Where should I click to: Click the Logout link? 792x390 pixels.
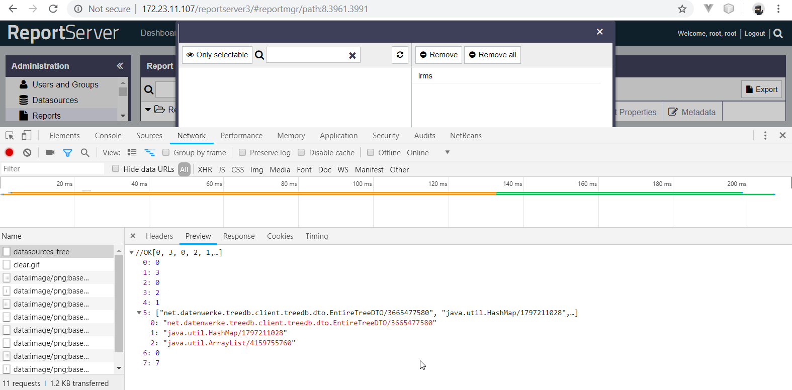point(754,33)
